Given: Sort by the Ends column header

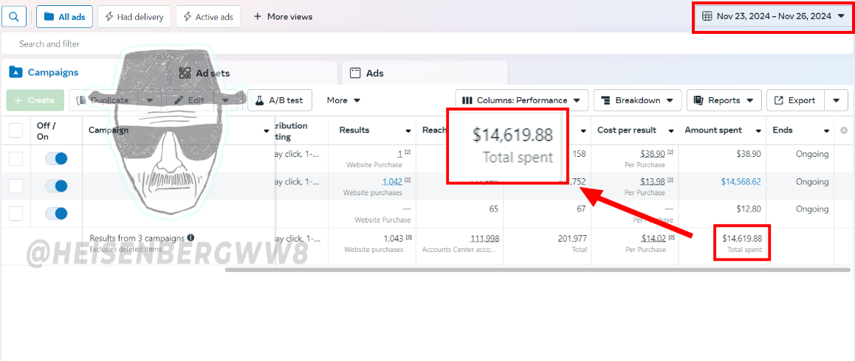Looking at the screenshot, I should 783,130.
